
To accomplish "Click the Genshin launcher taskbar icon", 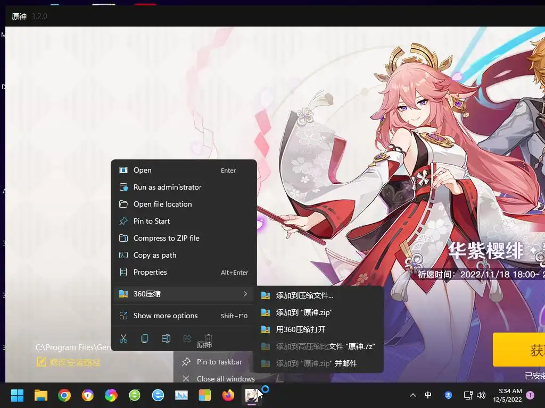I will tap(252, 395).
